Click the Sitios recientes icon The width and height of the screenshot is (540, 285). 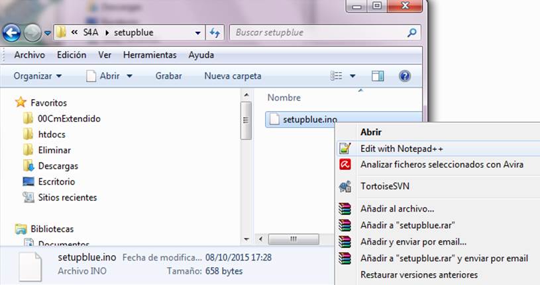point(28,197)
